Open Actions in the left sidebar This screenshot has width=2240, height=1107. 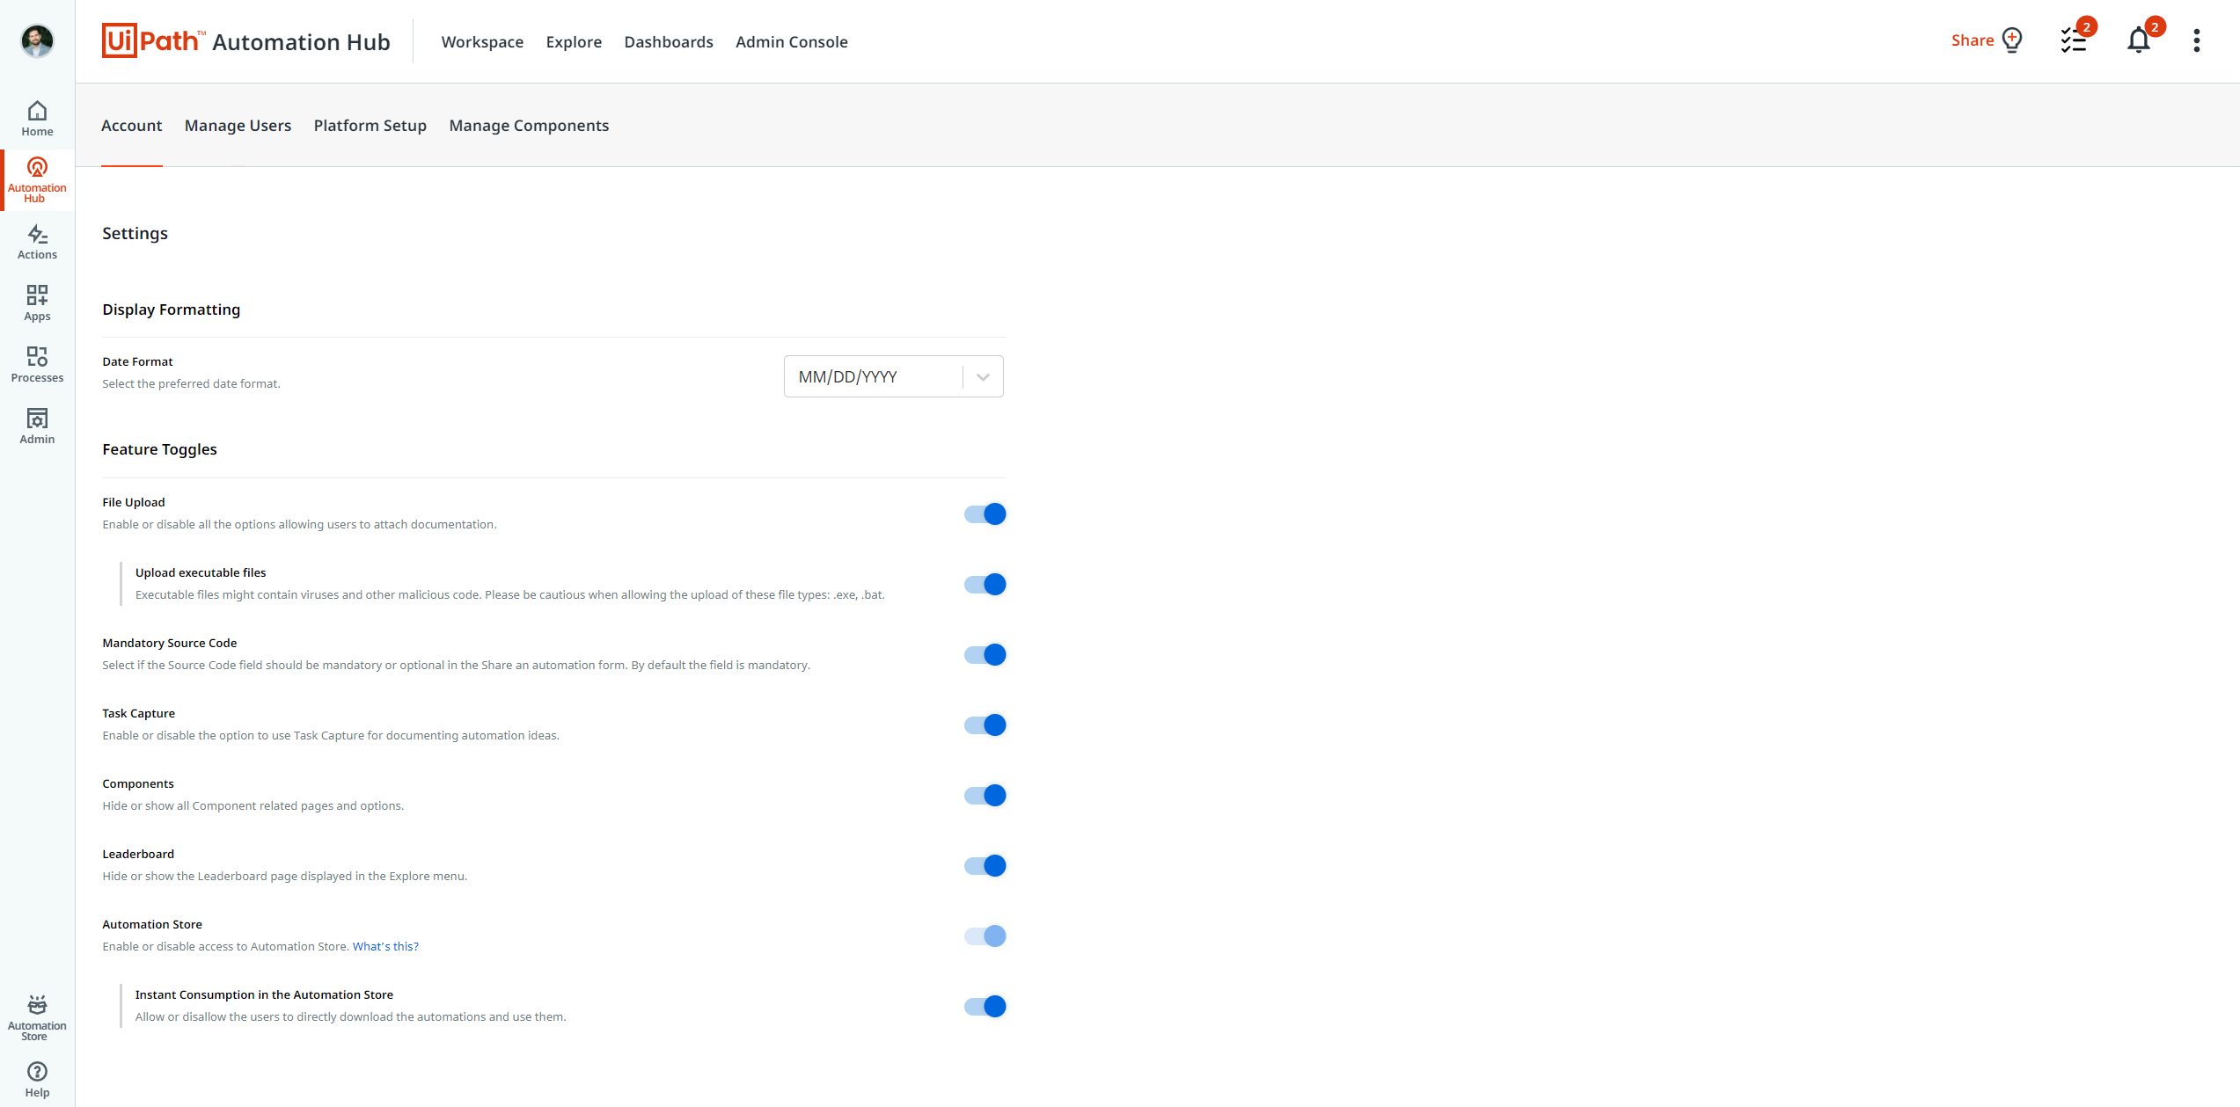click(37, 241)
